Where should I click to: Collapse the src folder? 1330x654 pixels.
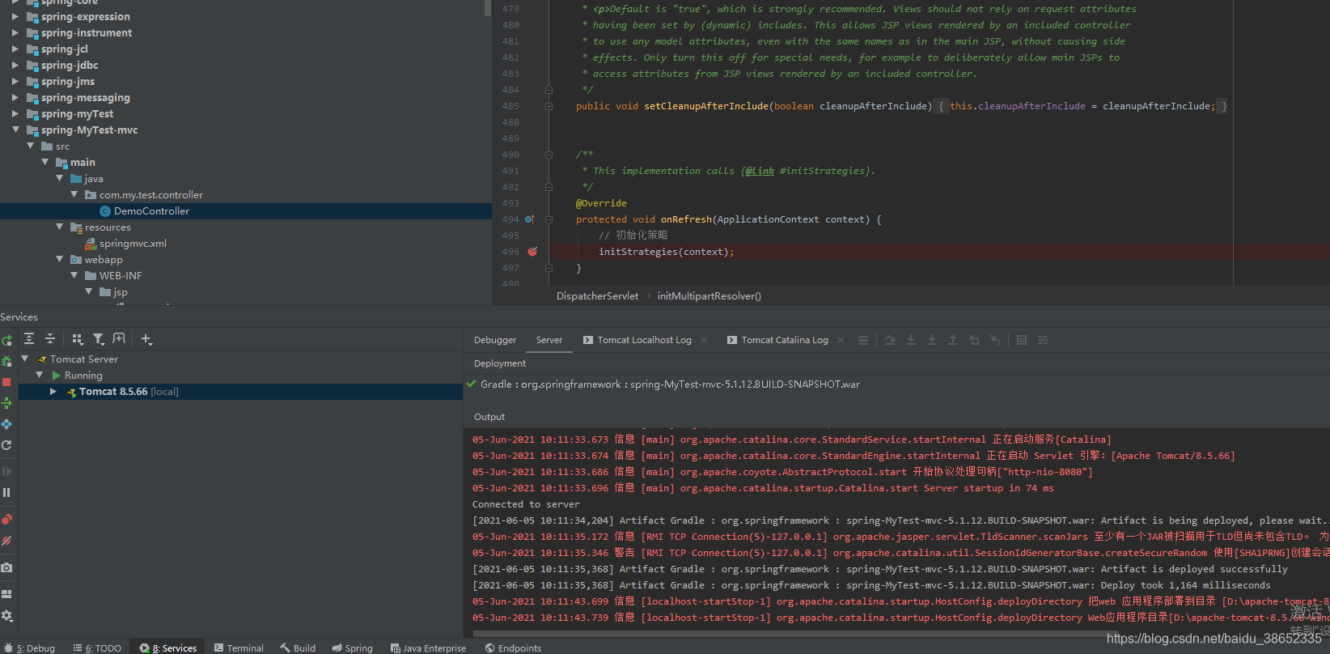(30, 146)
